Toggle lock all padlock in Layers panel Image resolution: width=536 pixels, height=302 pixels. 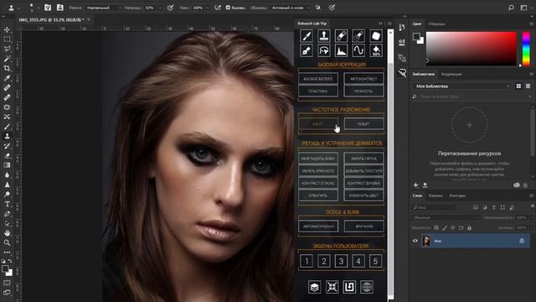pos(469,227)
